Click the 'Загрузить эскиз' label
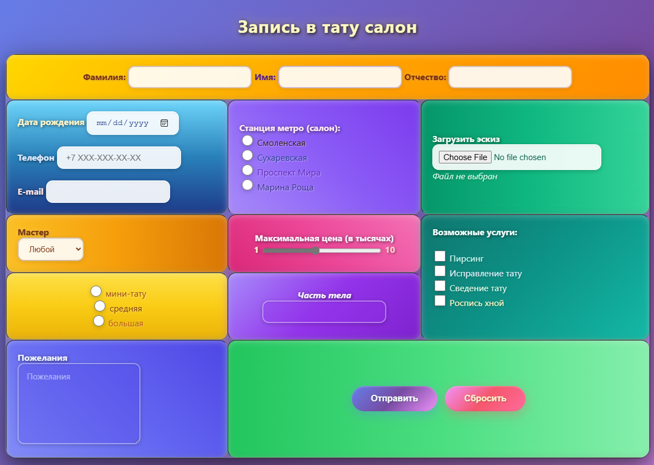Screen dimensions: 654x465 click(x=466, y=139)
